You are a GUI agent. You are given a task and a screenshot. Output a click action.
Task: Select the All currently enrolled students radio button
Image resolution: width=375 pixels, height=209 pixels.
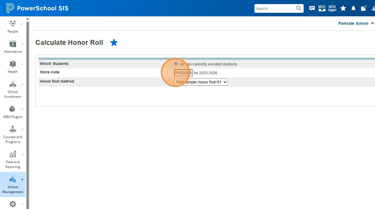coord(176,64)
